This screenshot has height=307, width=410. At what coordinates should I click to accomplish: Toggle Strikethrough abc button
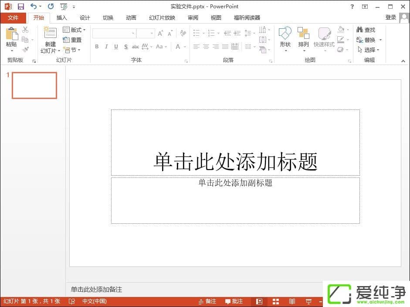pyautogui.click(x=135, y=47)
